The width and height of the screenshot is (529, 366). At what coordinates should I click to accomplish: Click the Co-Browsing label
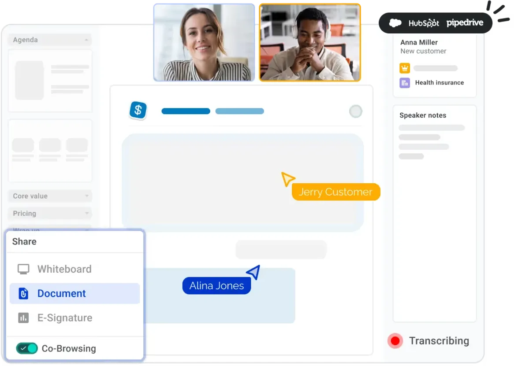[x=69, y=349]
